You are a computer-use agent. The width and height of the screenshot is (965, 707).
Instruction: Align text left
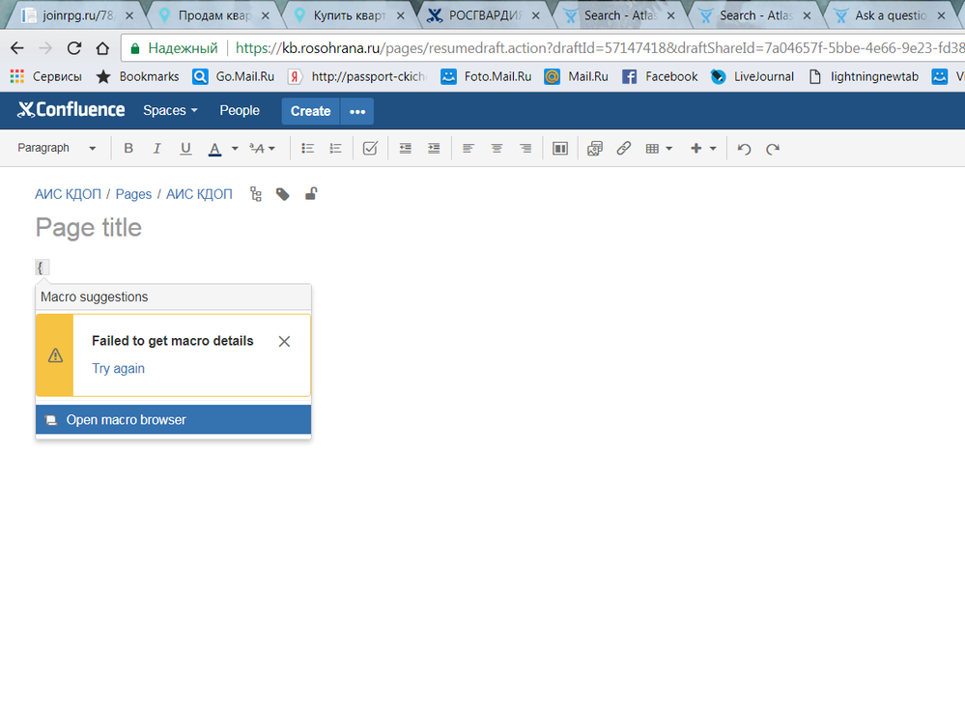click(468, 149)
